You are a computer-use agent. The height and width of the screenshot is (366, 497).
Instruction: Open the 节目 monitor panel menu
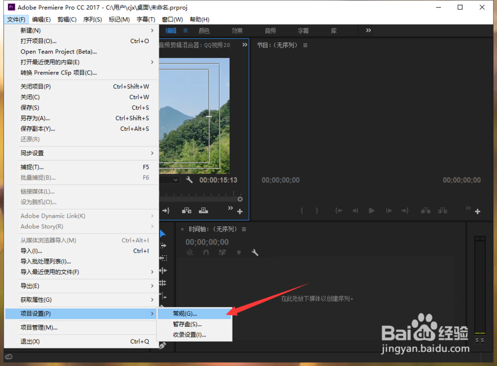[x=305, y=45]
